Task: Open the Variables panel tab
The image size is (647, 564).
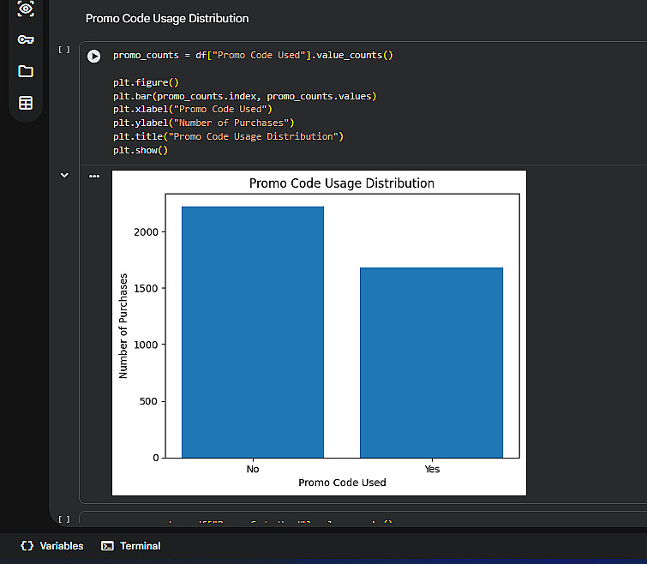Action: [61, 546]
